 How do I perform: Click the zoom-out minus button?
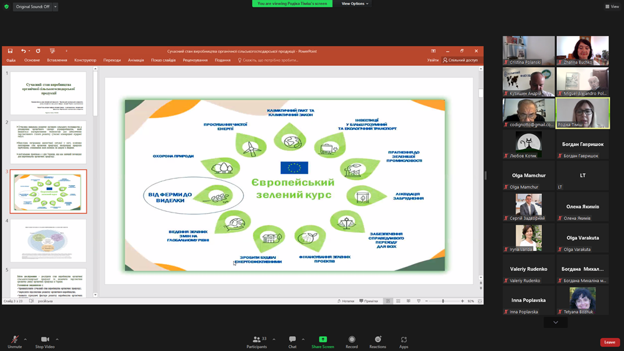tap(426, 301)
